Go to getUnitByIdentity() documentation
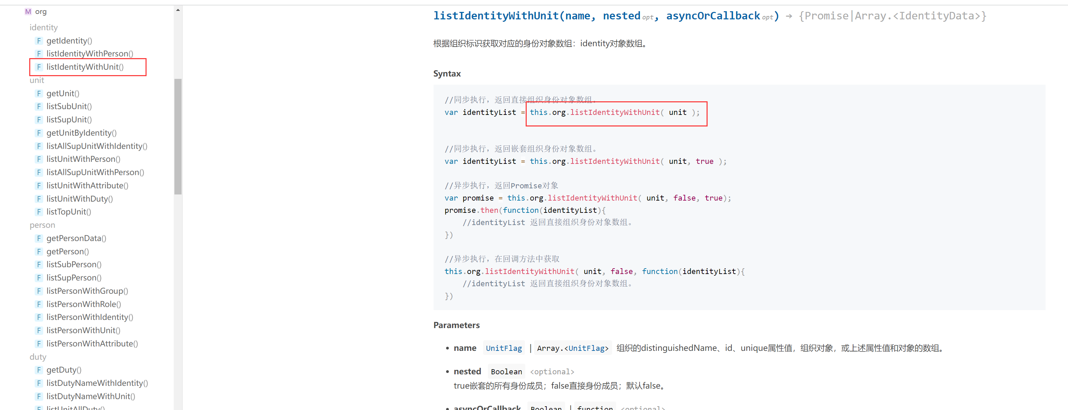This screenshot has height=410, width=1068. (81, 133)
